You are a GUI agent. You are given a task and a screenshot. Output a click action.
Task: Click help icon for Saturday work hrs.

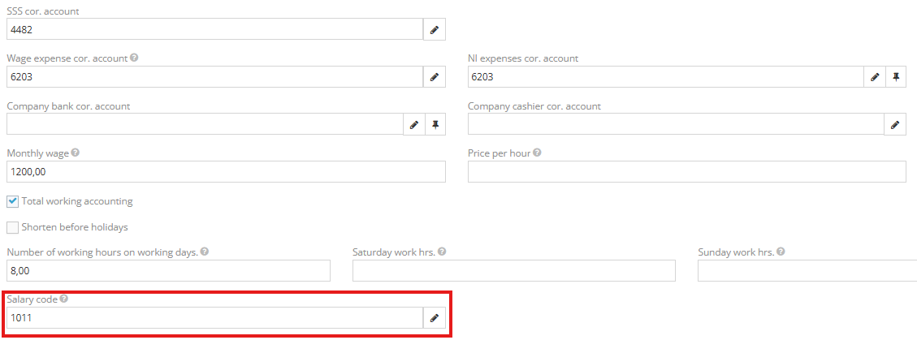click(x=442, y=252)
